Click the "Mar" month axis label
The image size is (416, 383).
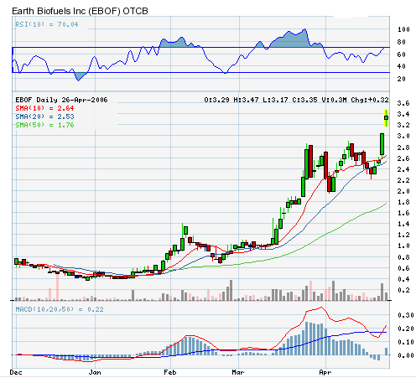pos(238,372)
